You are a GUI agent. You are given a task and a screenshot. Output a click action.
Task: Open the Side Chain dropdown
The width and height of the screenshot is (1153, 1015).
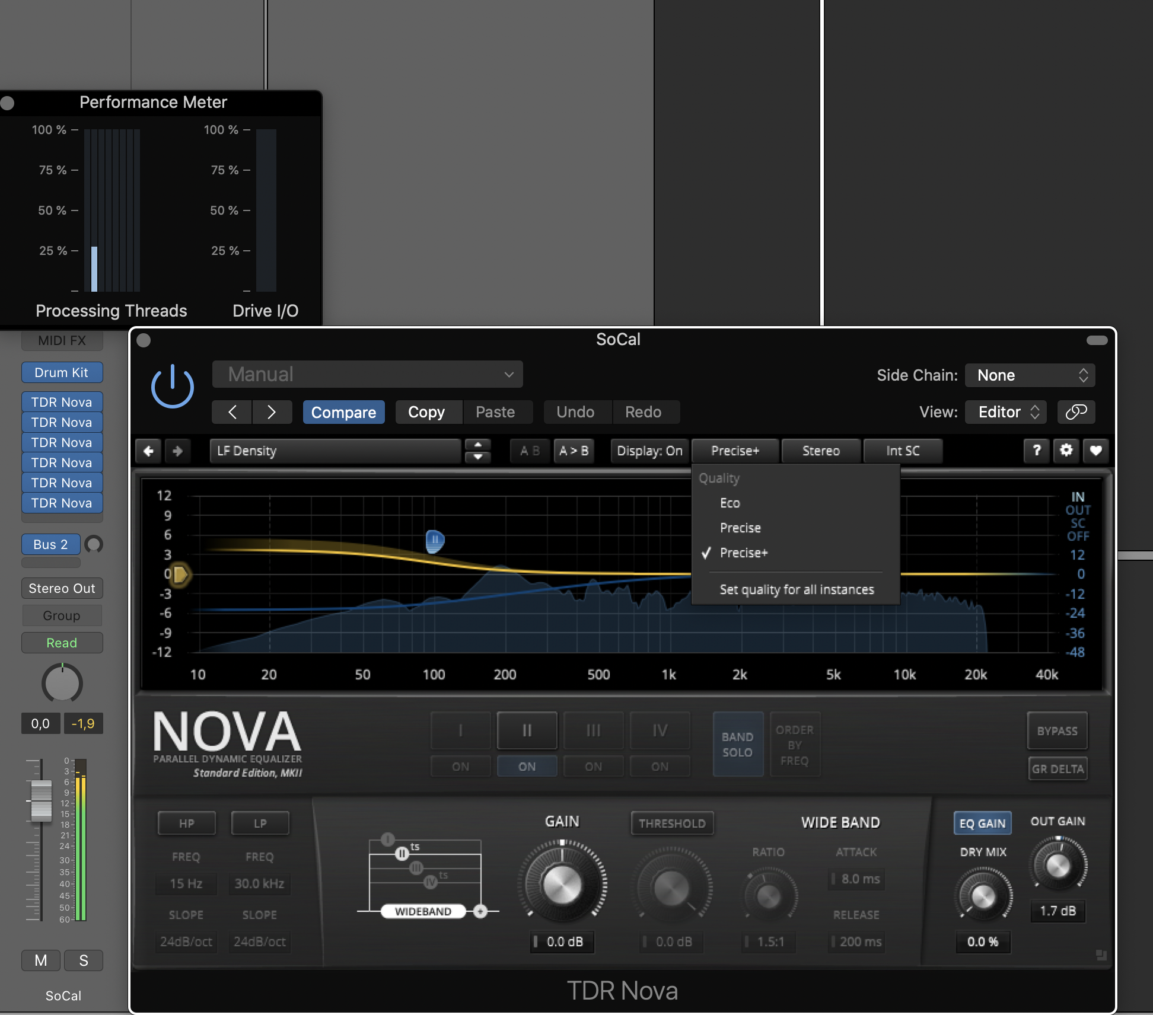point(1030,375)
